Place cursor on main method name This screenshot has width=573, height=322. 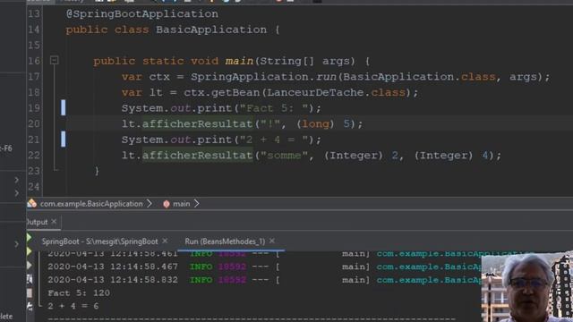coord(239,61)
